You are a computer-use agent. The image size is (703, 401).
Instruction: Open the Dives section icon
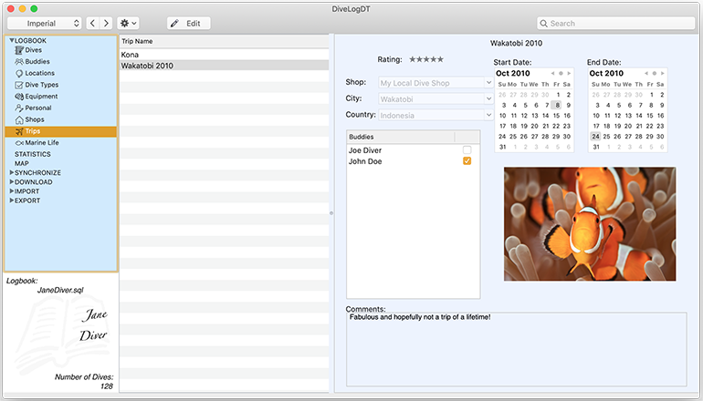point(19,50)
